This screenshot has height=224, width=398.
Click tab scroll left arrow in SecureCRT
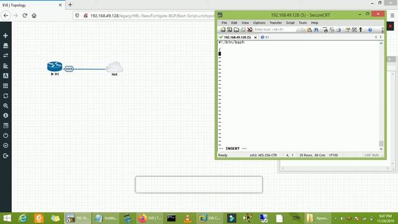[376, 37]
